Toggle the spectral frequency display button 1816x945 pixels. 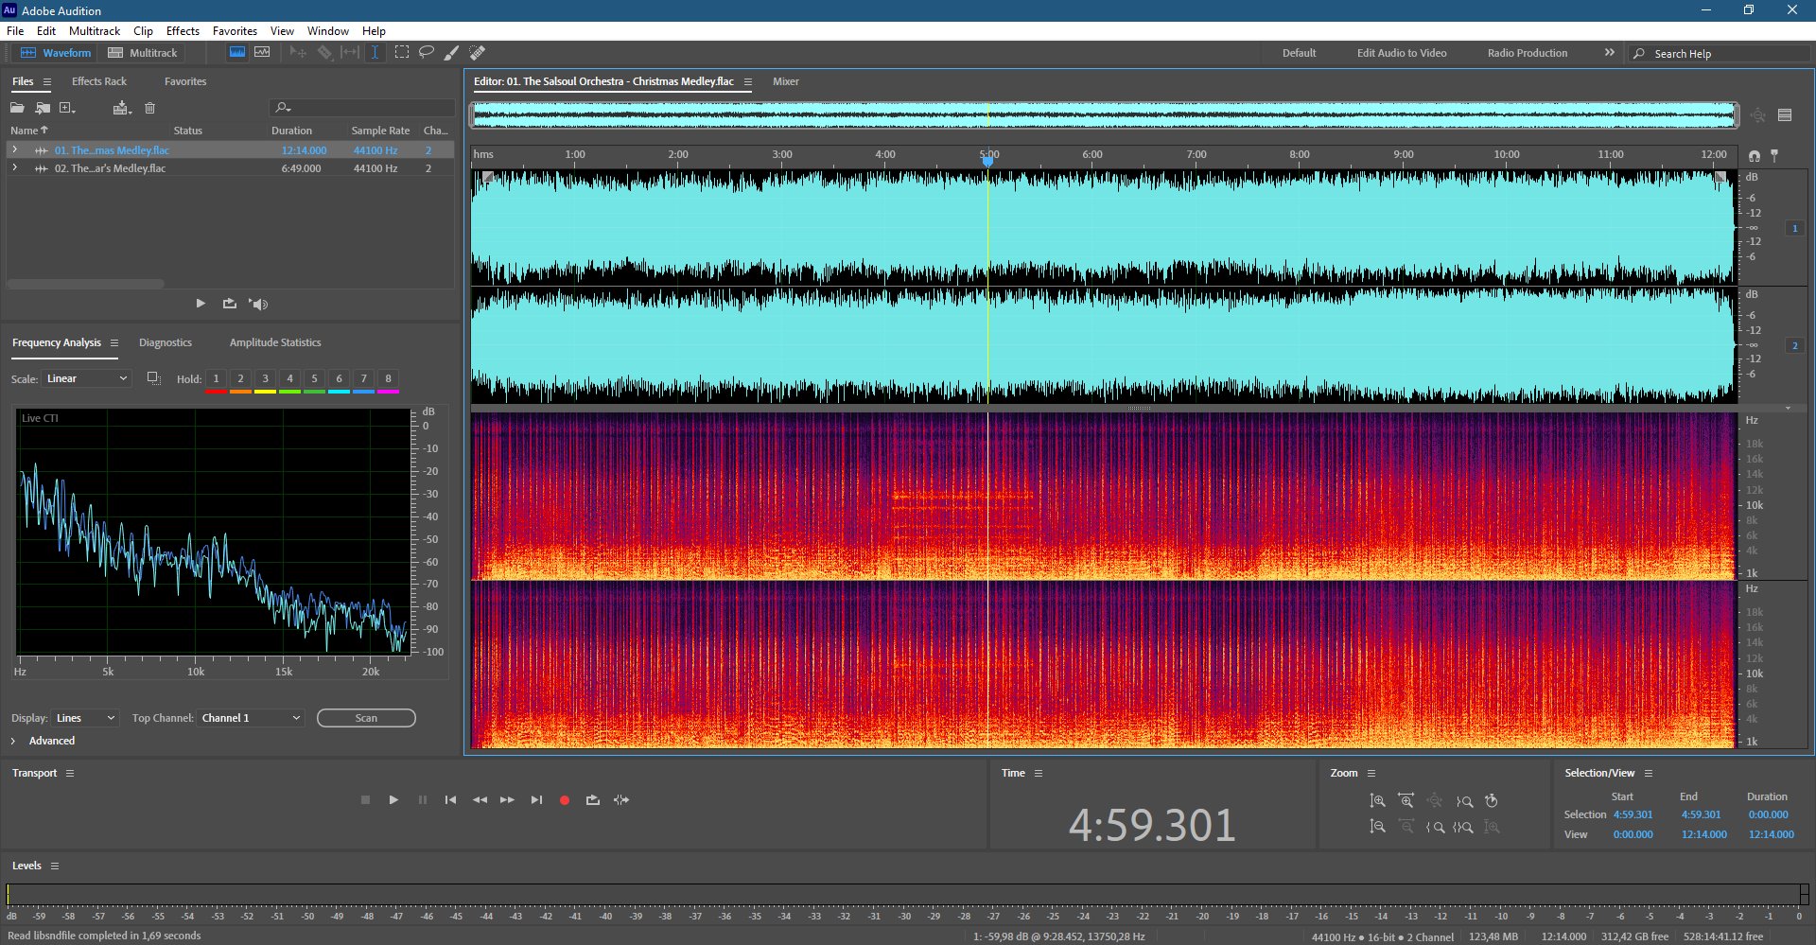(237, 52)
